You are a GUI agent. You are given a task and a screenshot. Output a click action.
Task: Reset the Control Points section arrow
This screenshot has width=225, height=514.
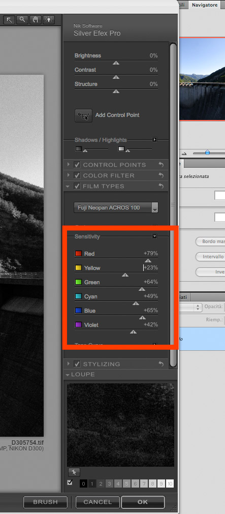[x=161, y=165]
